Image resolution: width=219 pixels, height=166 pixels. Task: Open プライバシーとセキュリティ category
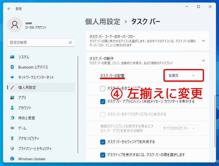tap(41, 148)
